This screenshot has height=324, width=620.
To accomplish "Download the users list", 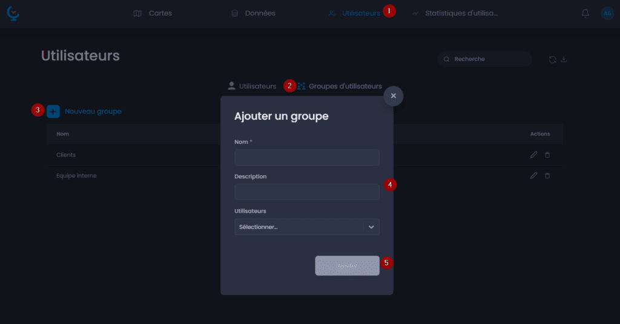I will pos(564,60).
